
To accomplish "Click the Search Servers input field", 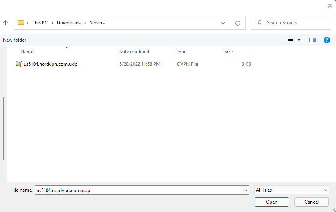I will tap(295, 23).
